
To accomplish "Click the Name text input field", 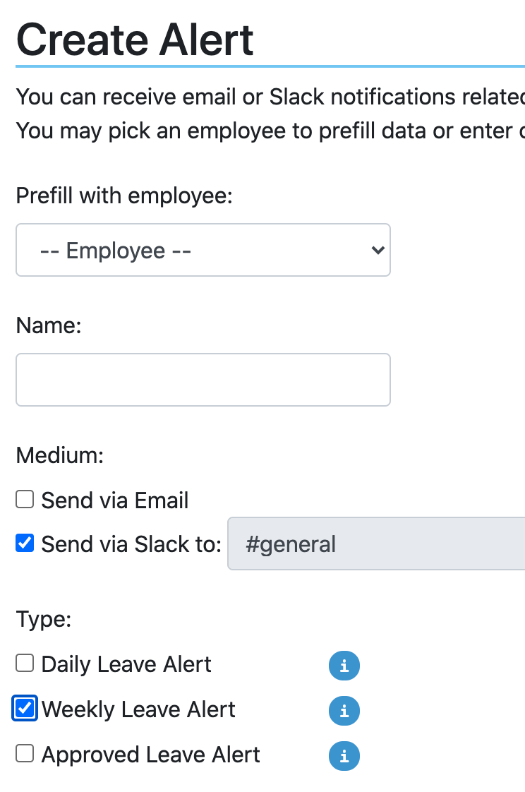I will click(203, 380).
